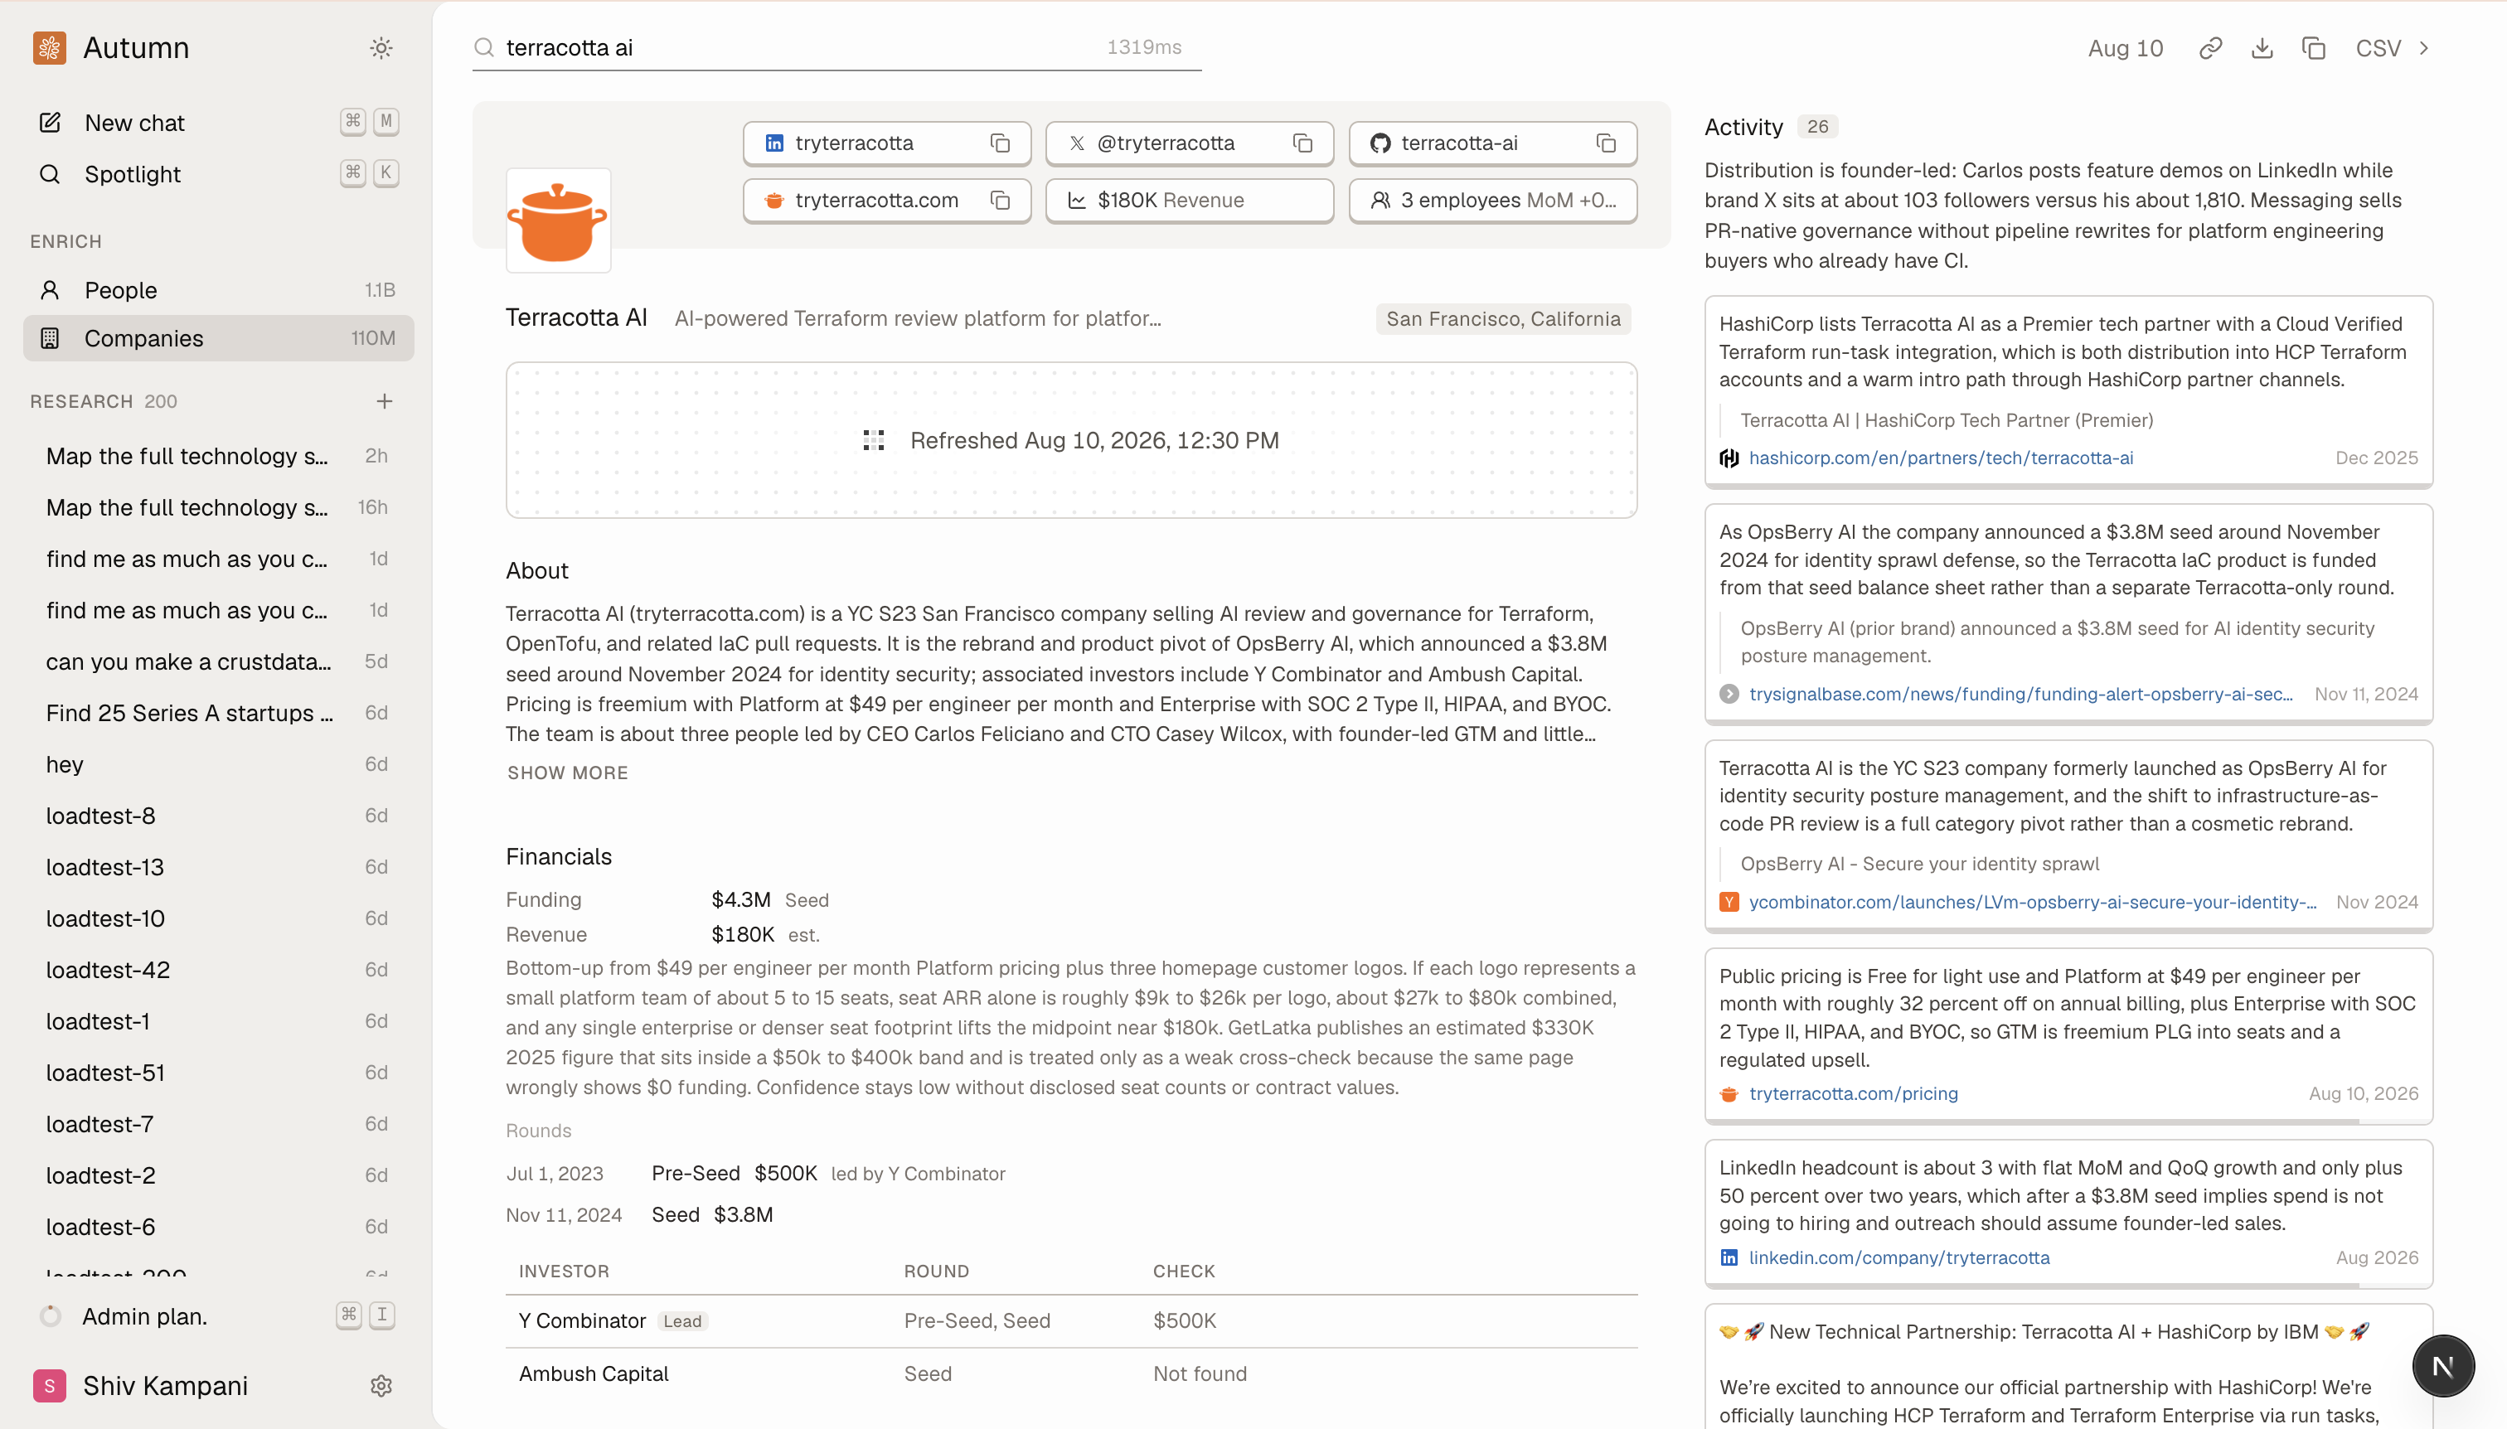2507x1429 pixels.
Task: Click the Terracotta AI pot logo
Action: click(x=558, y=220)
